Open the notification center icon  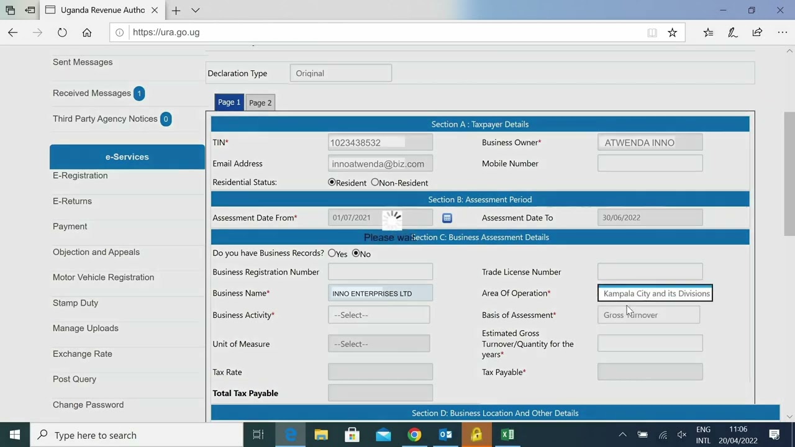775,435
